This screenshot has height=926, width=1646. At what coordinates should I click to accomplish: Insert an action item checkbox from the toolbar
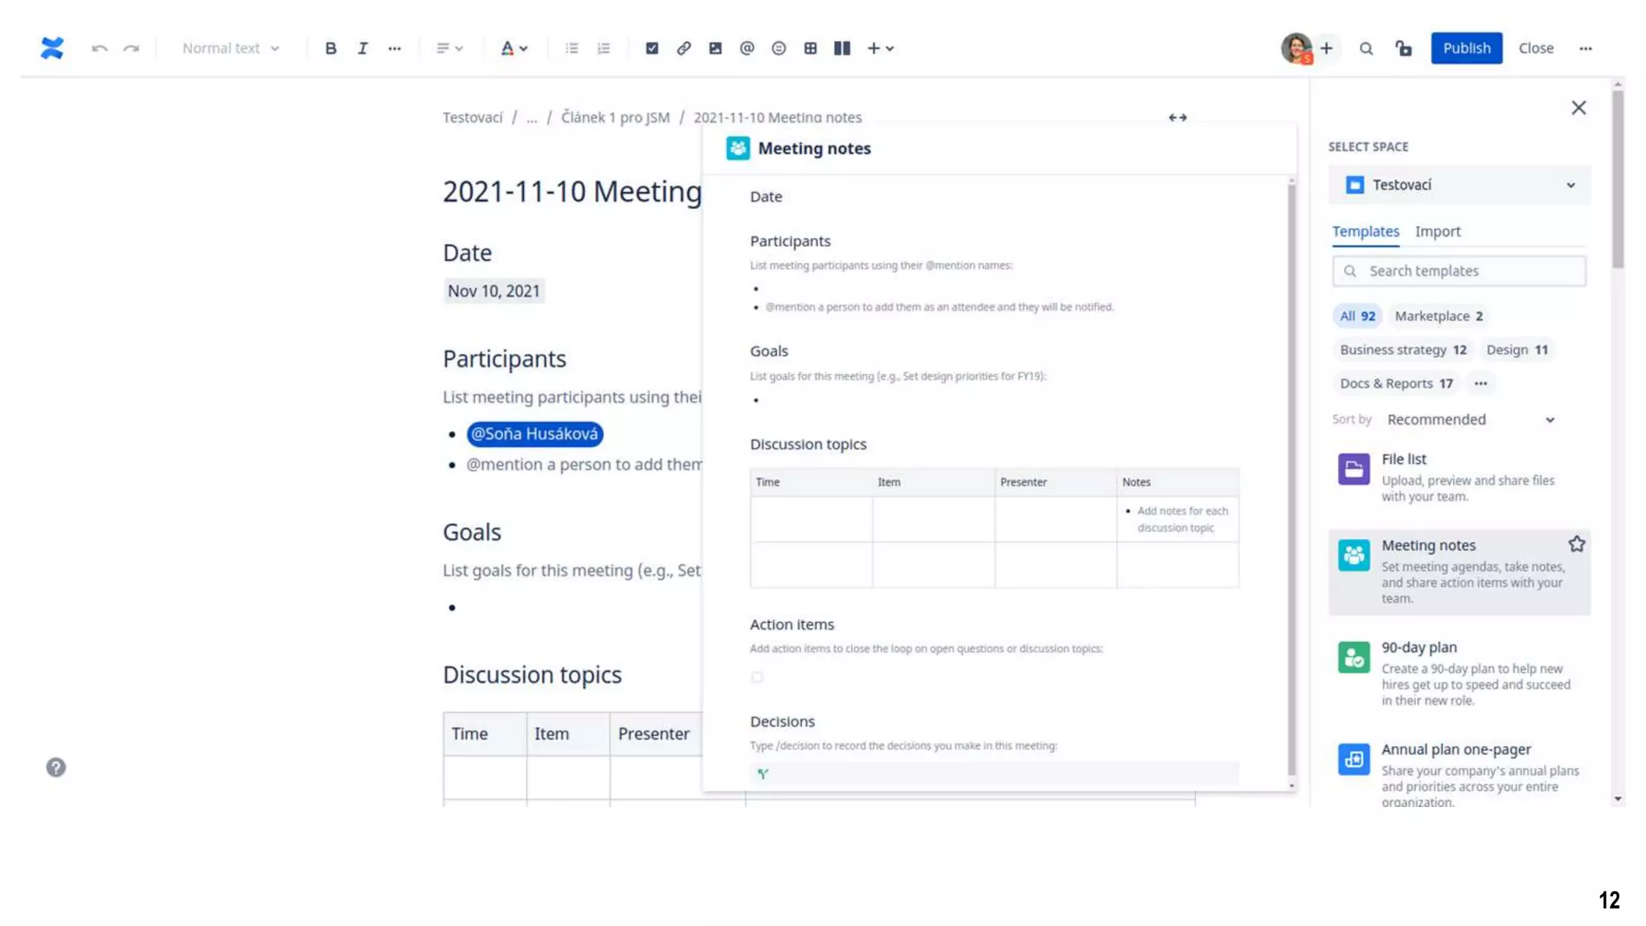point(652,48)
